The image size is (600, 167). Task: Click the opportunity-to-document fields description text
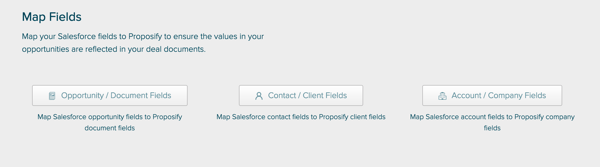point(110,122)
